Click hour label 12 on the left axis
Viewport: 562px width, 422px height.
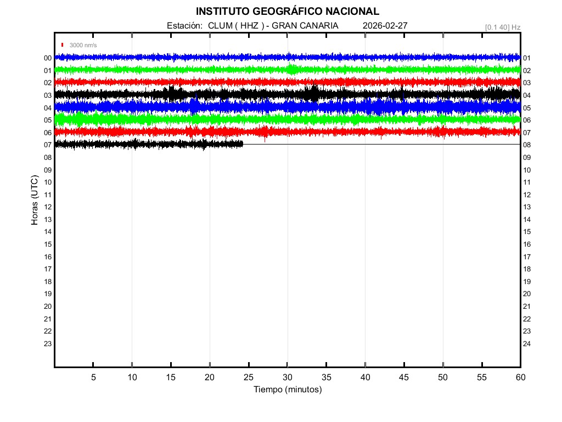coord(48,207)
